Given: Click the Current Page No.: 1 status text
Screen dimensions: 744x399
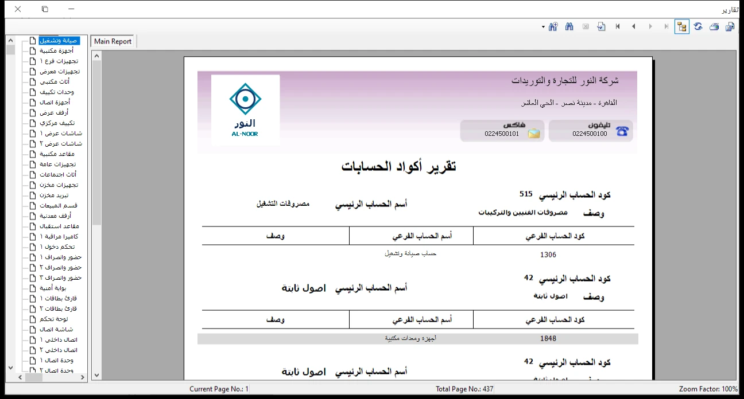Looking at the screenshot, I should point(219,389).
